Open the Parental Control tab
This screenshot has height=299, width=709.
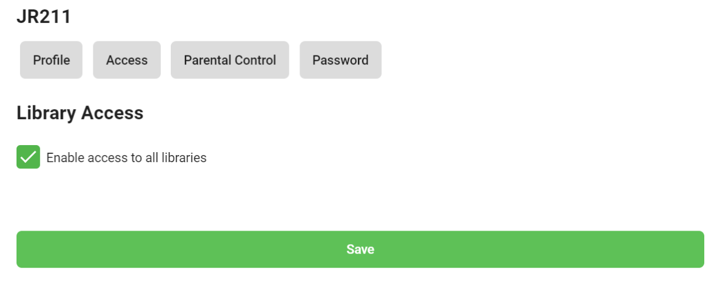(230, 60)
